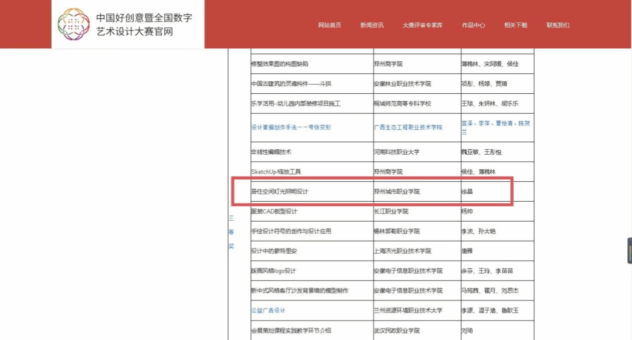This screenshot has height=340, width=632.
Task: Select the 徐晶 author cell
Action: coord(467,191)
